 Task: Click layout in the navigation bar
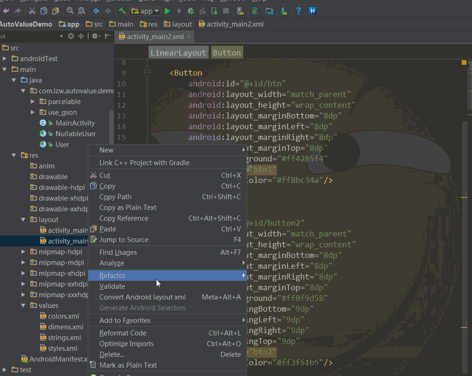click(x=182, y=24)
